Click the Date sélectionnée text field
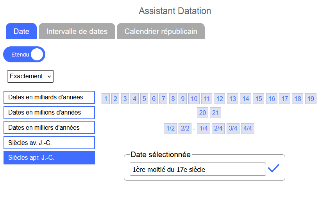Image resolution: width=327 pixels, height=203 pixels. (x=198, y=169)
